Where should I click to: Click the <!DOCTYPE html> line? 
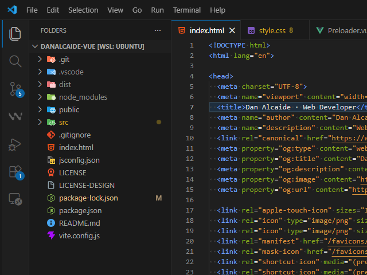239,45
